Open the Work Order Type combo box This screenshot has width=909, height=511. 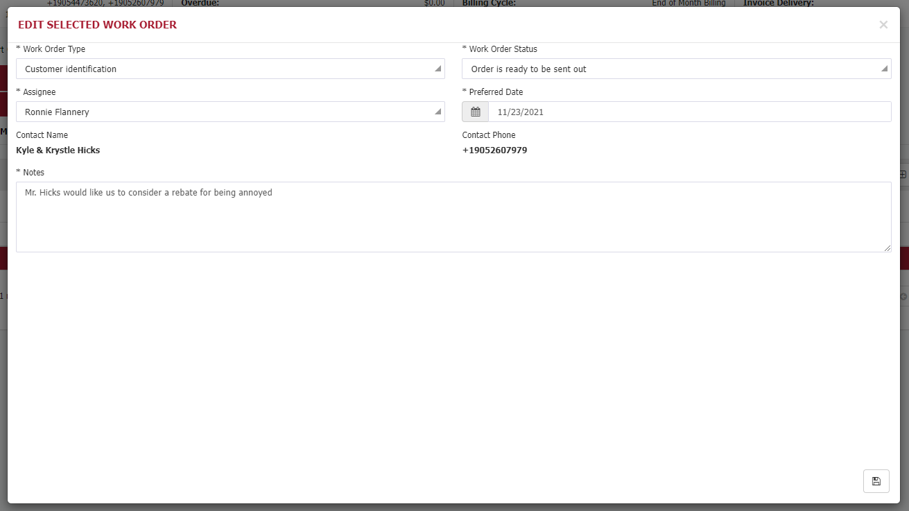pyautogui.click(x=229, y=69)
